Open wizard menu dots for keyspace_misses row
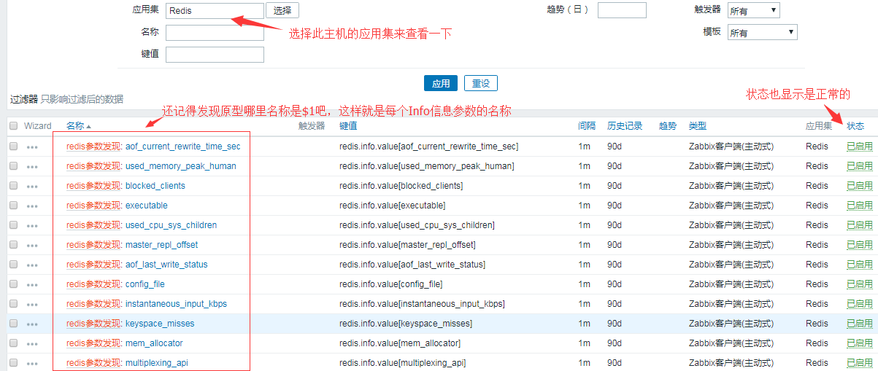The image size is (878, 371). click(31, 324)
